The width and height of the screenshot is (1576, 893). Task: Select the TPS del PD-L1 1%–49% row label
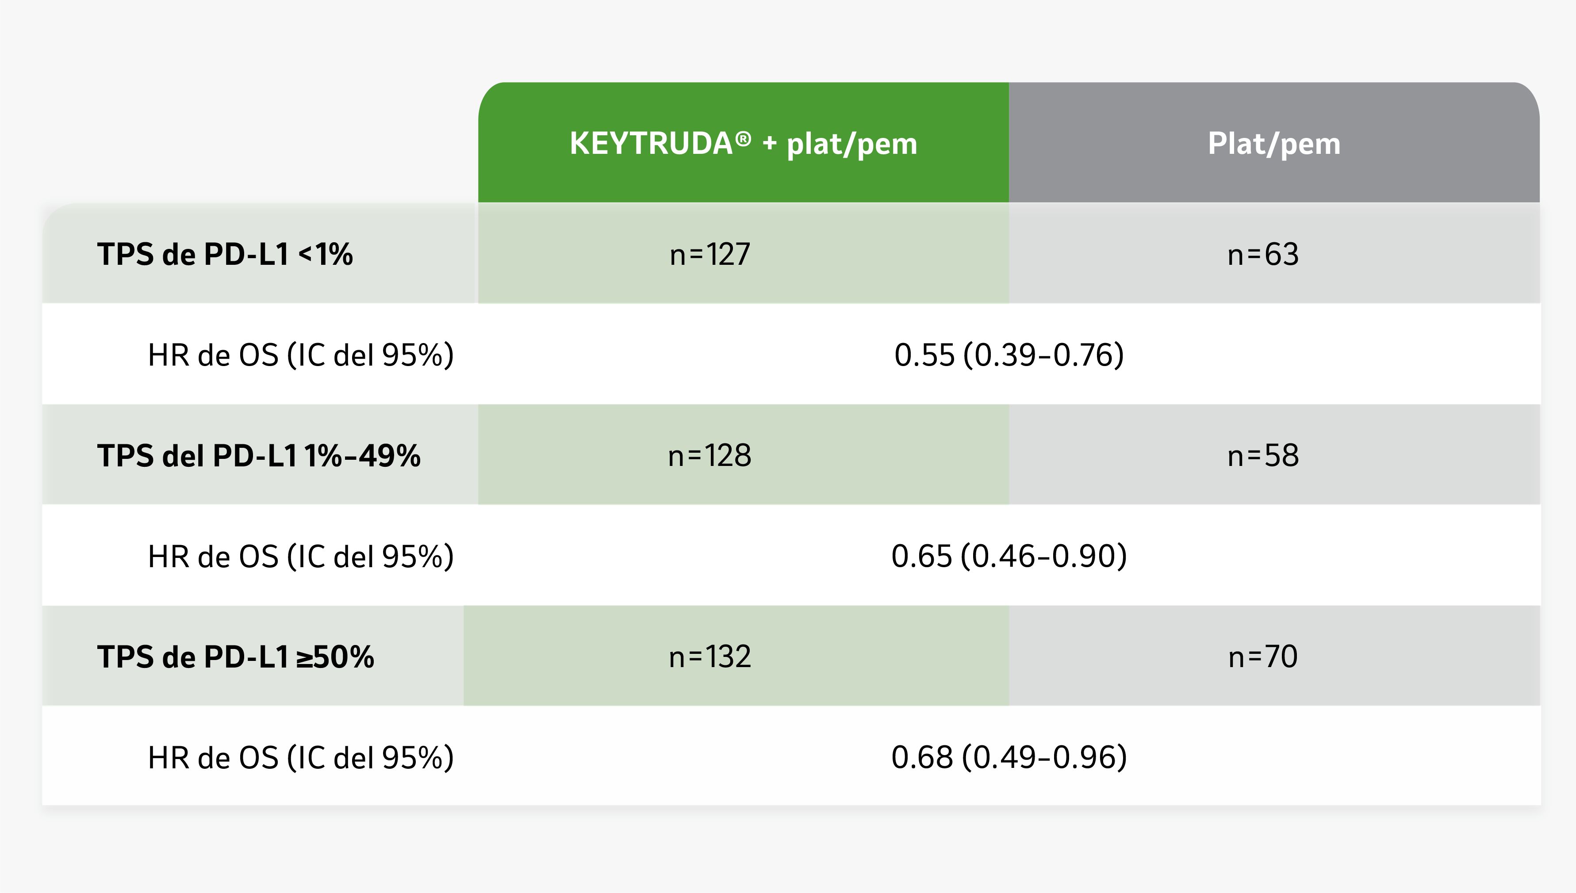(x=259, y=456)
